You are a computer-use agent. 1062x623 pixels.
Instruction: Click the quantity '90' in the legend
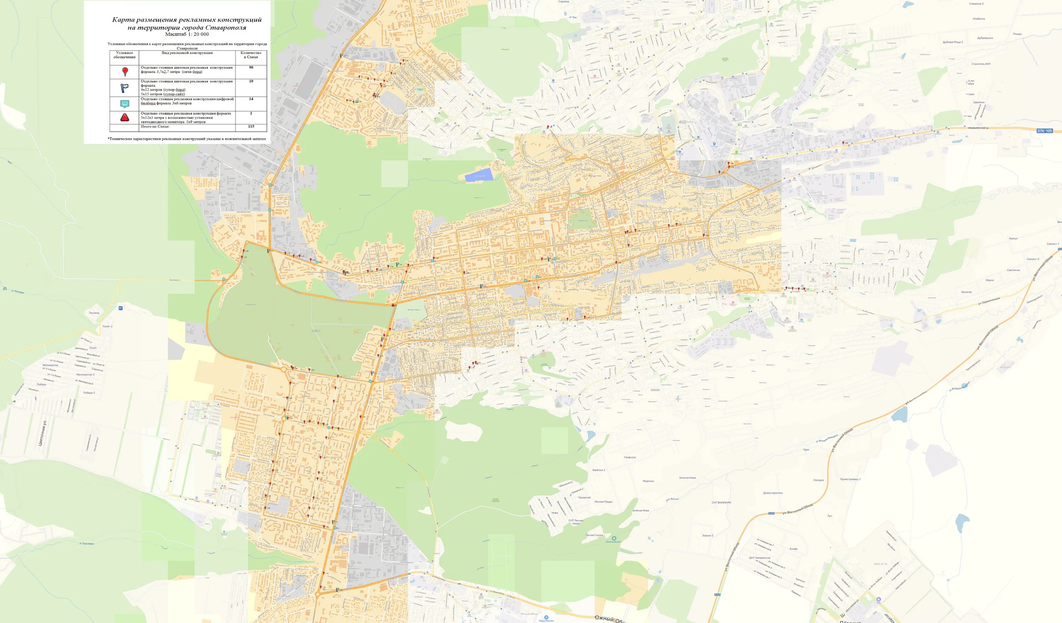pyautogui.click(x=251, y=67)
